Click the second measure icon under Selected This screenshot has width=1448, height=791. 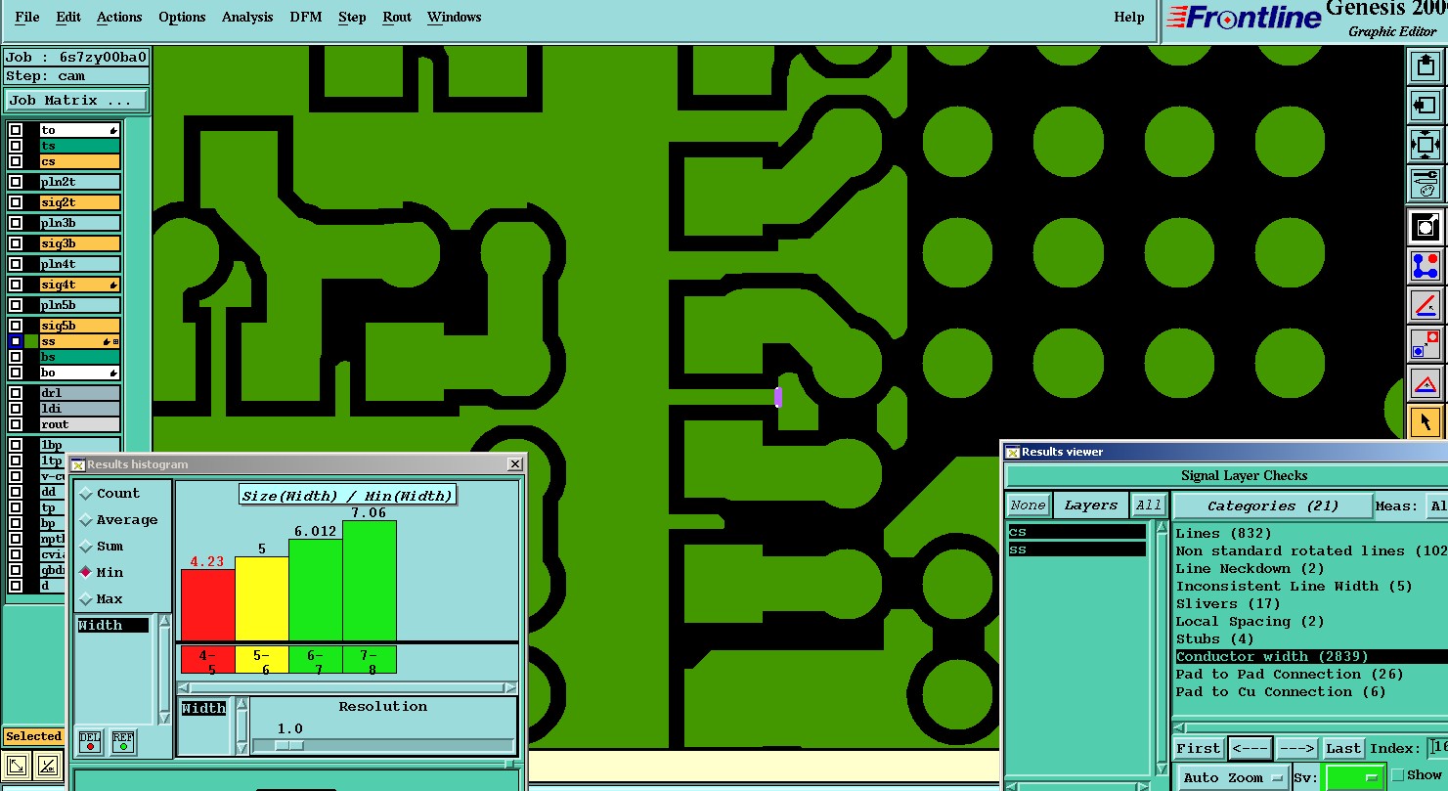[x=49, y=766]
